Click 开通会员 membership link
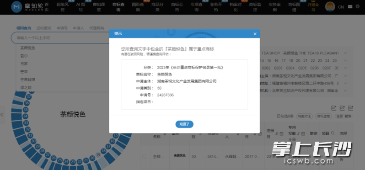 [313, 7]
